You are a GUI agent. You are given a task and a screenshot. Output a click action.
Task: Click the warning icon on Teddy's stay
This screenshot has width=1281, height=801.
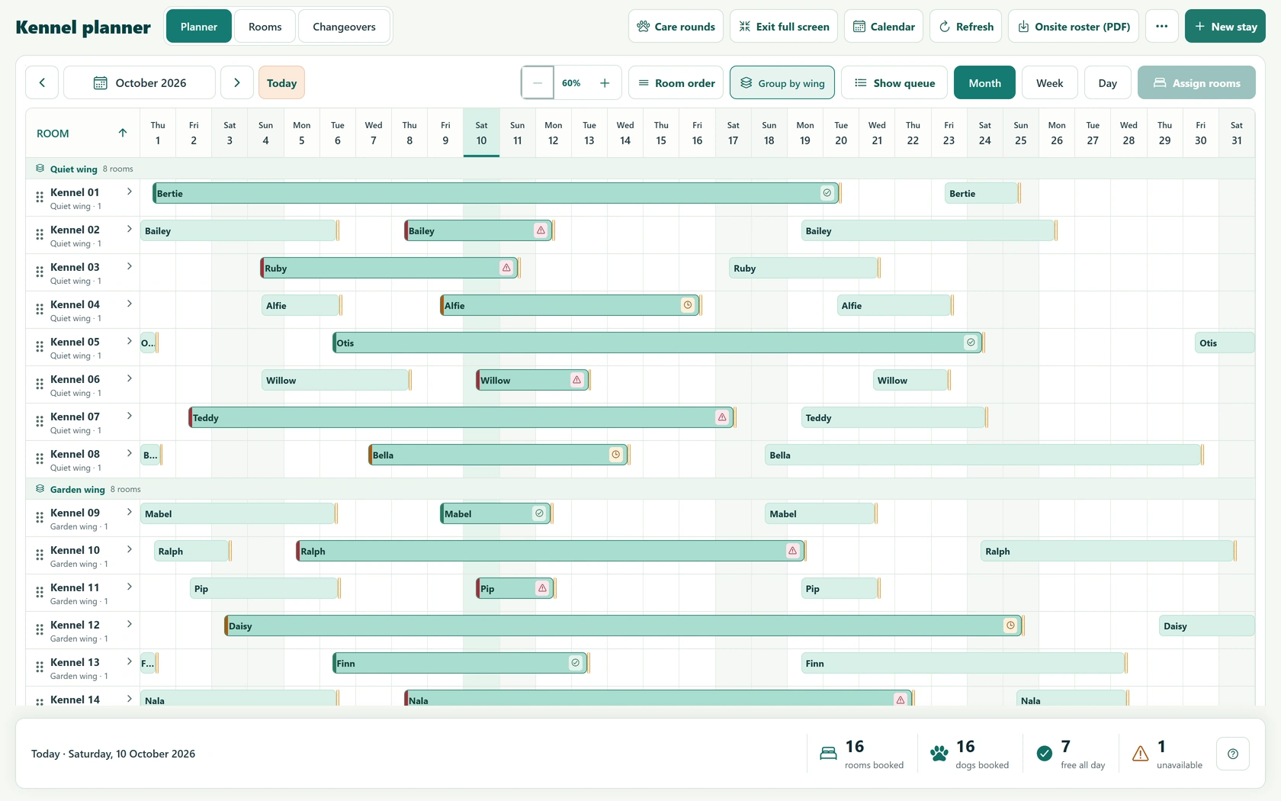click(x=721, y=417)
